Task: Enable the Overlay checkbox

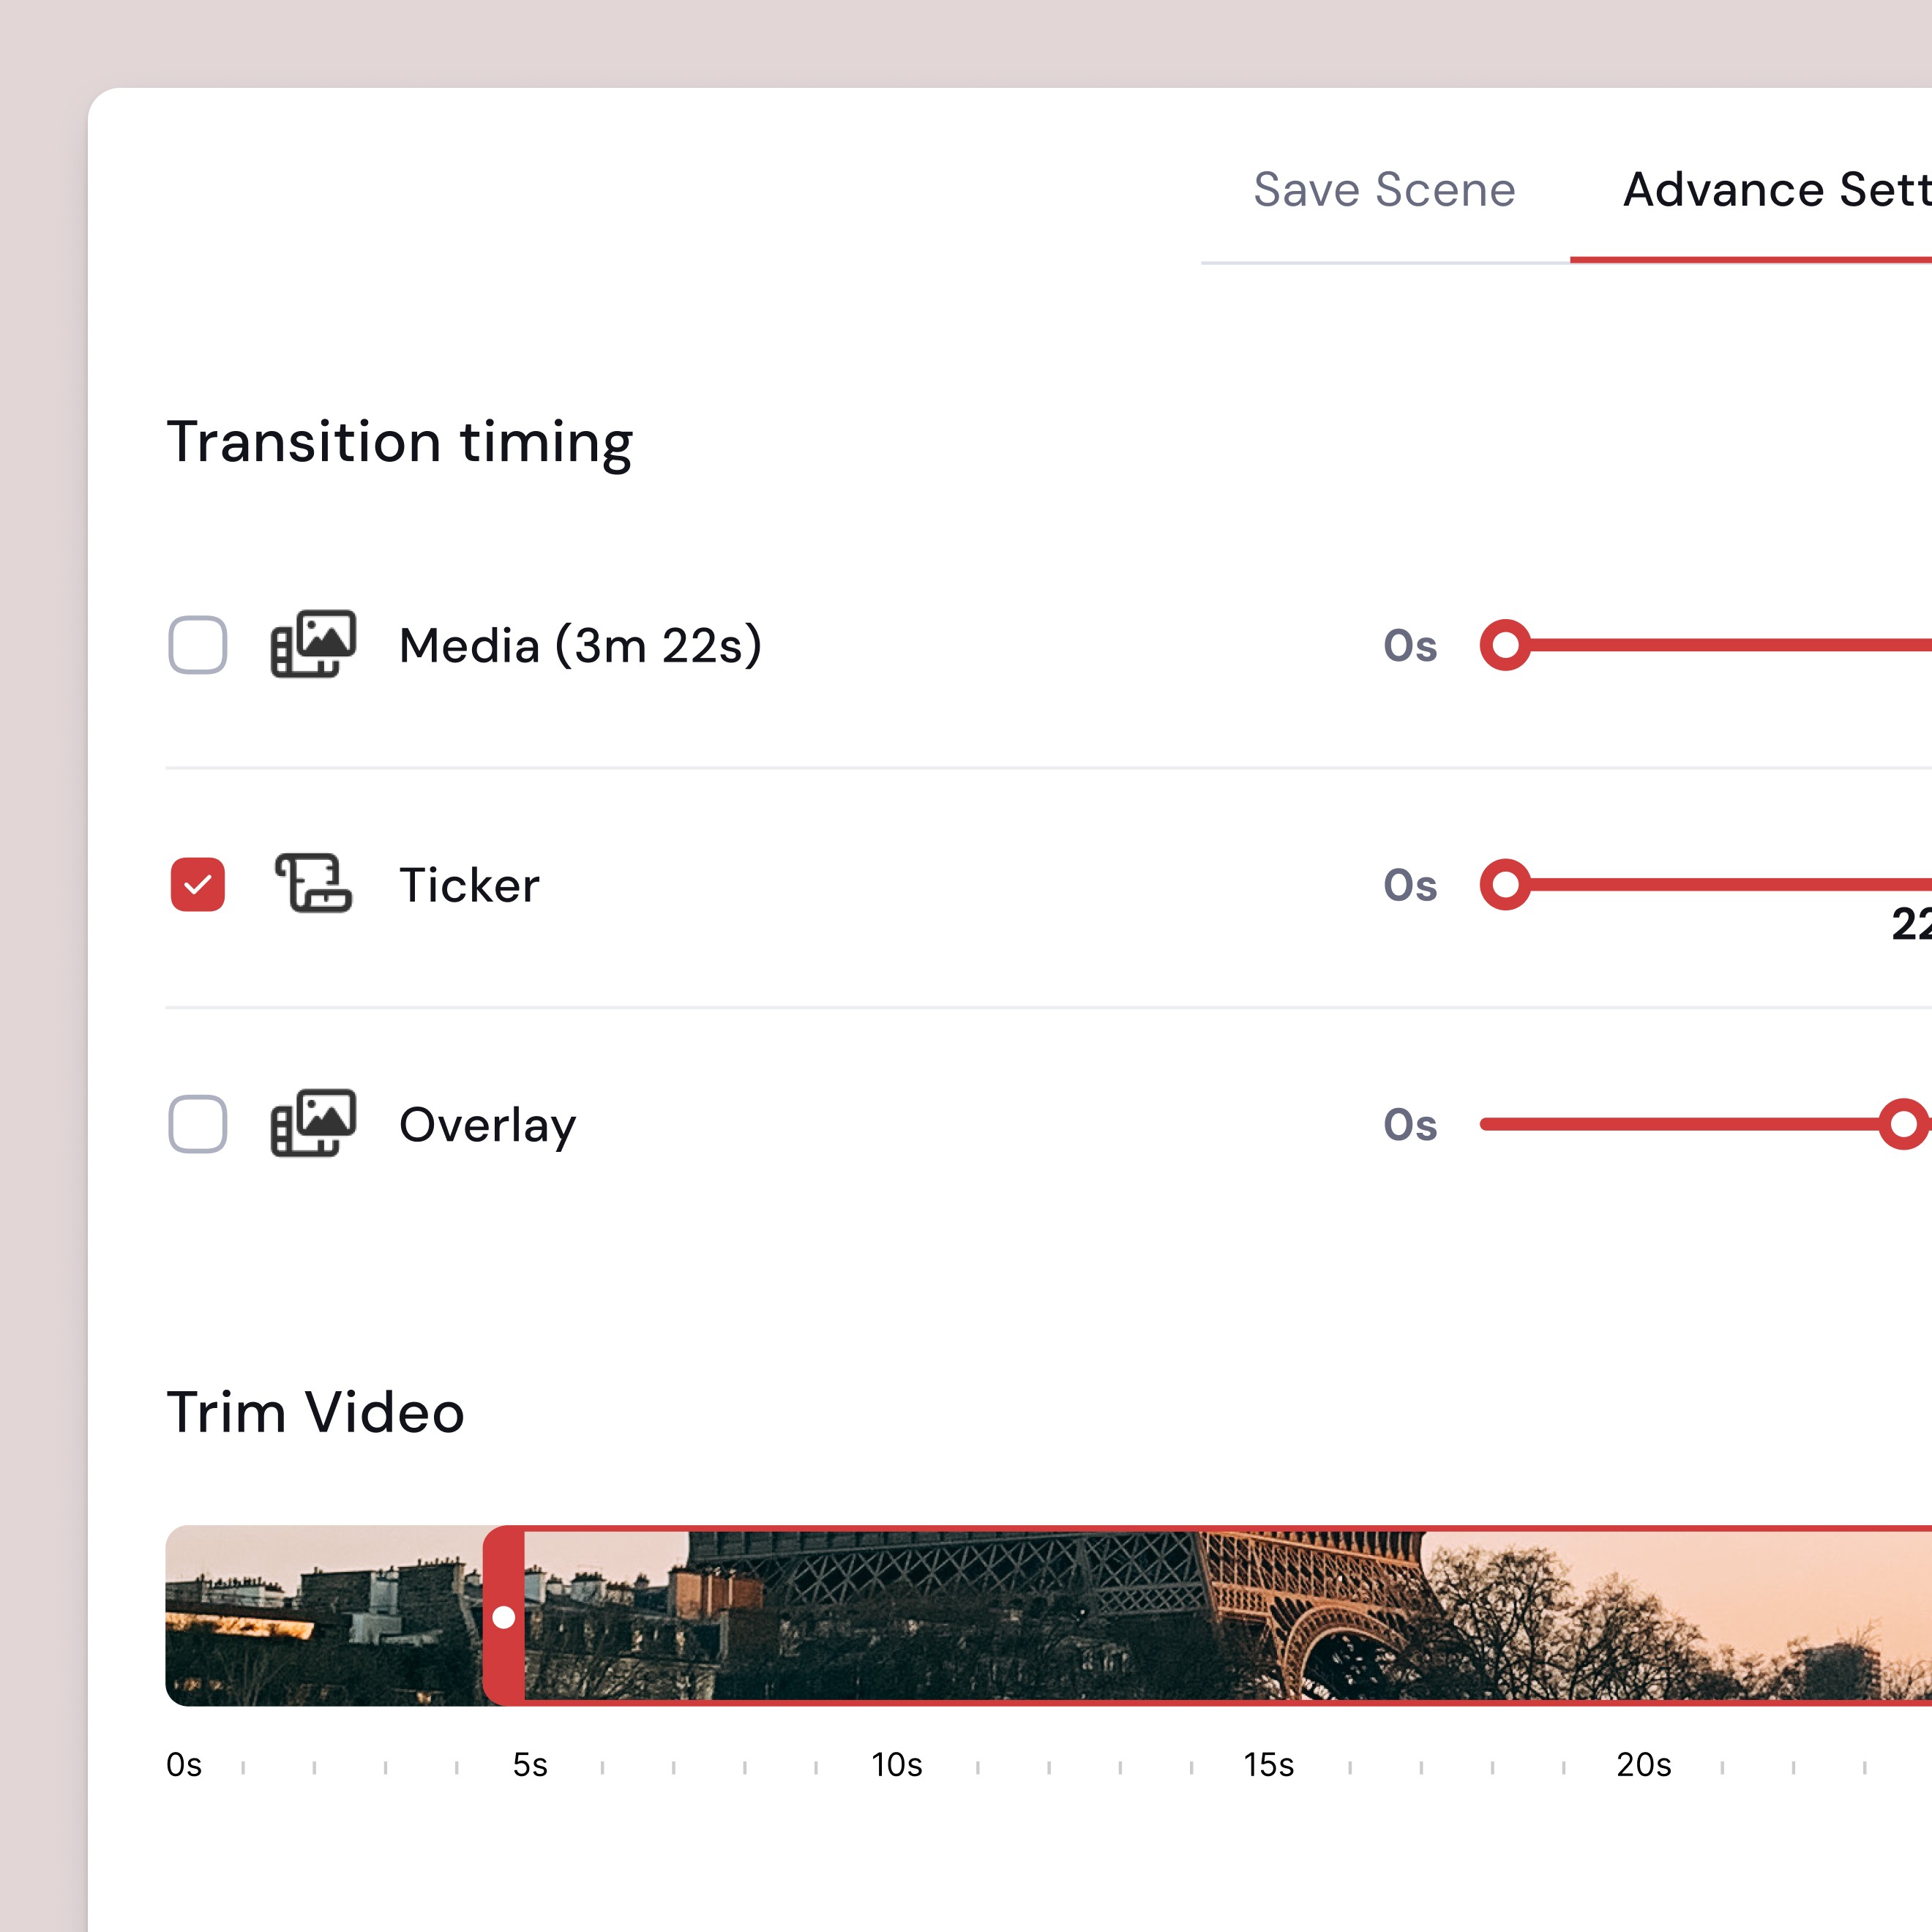Action: (198, 1124)
